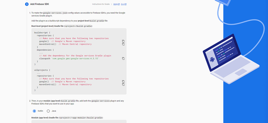Image resolution: width=268 pixels, height=123 pixels.
Task: Click the 'google-services.json' code text
Action: (x=55, y=13)
